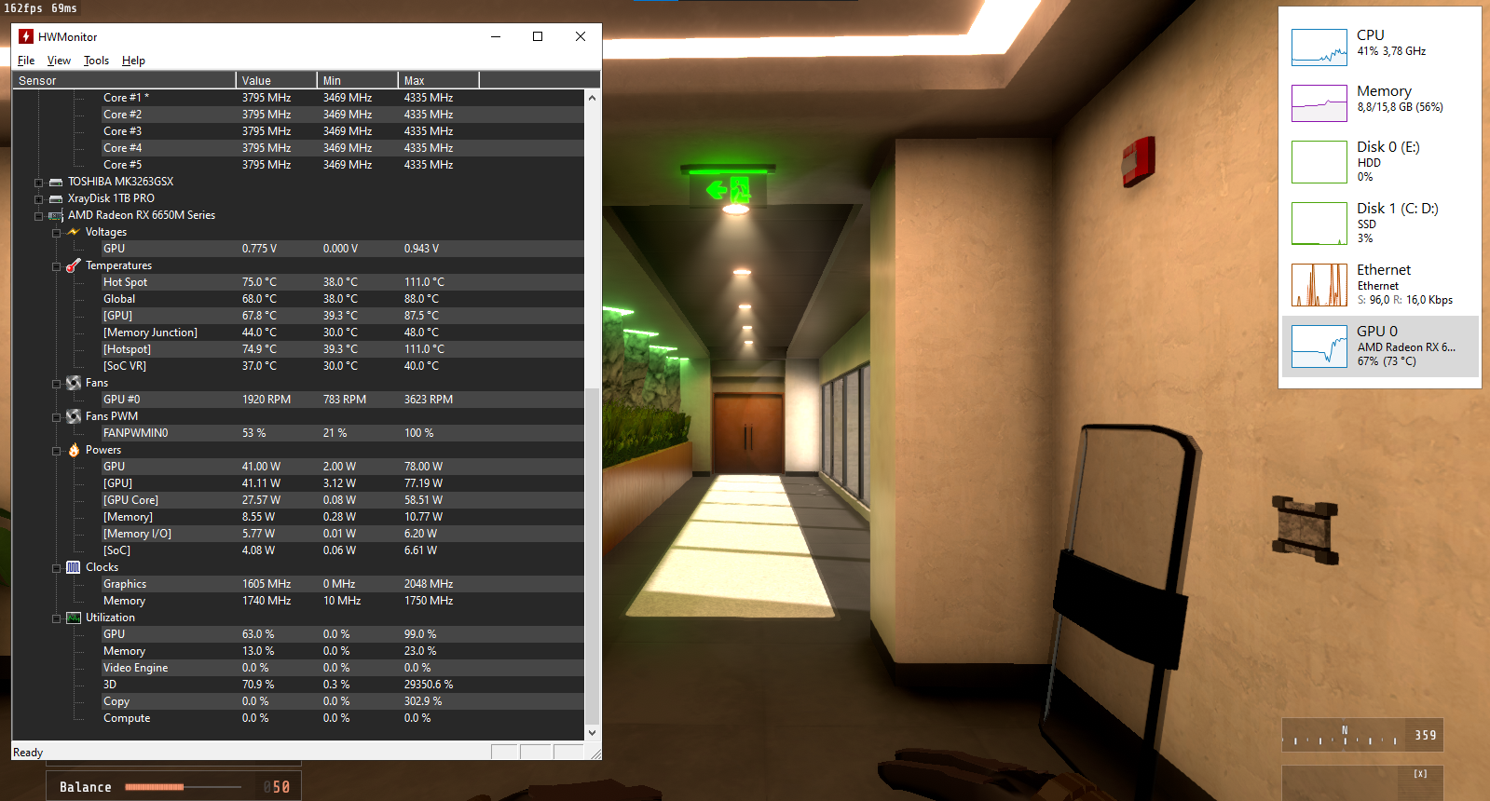Collapse the Utilization group
This screenshot has width=1490, height=801.
56,618
